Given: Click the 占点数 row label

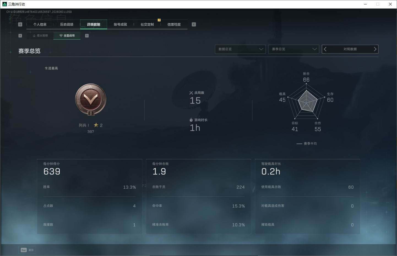Looking at the screenshot, I should (x=48, y=206).
